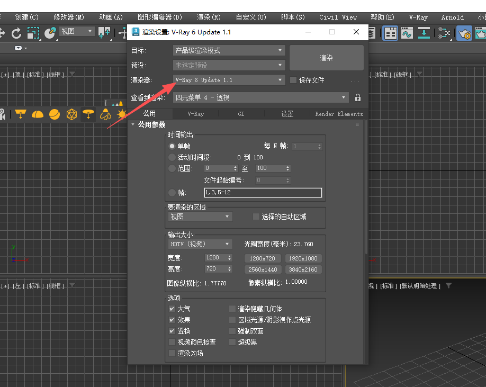This screenshot has height=387, width=486.
Task: Open the 查看到渲染 viewport dropdown
Action: click(260, 97)
